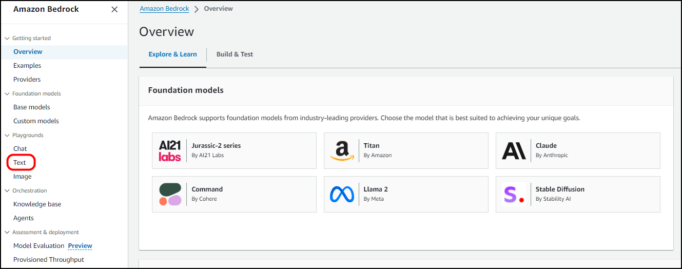
Task: Click the Overview page heading
Action: pyautogui.click(x=167, y=31)
